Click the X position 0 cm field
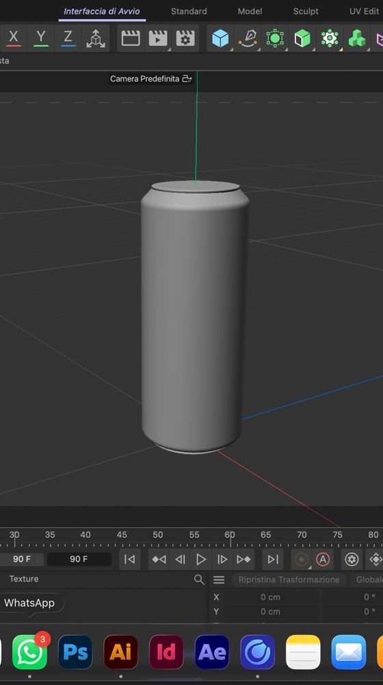Screen dimensions: 383x685 tap(270, 597)
